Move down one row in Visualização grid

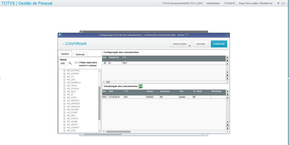[x=227, y=122]
